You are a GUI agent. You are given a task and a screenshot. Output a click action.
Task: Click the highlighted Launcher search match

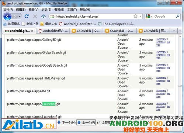[x=49, y=104]
